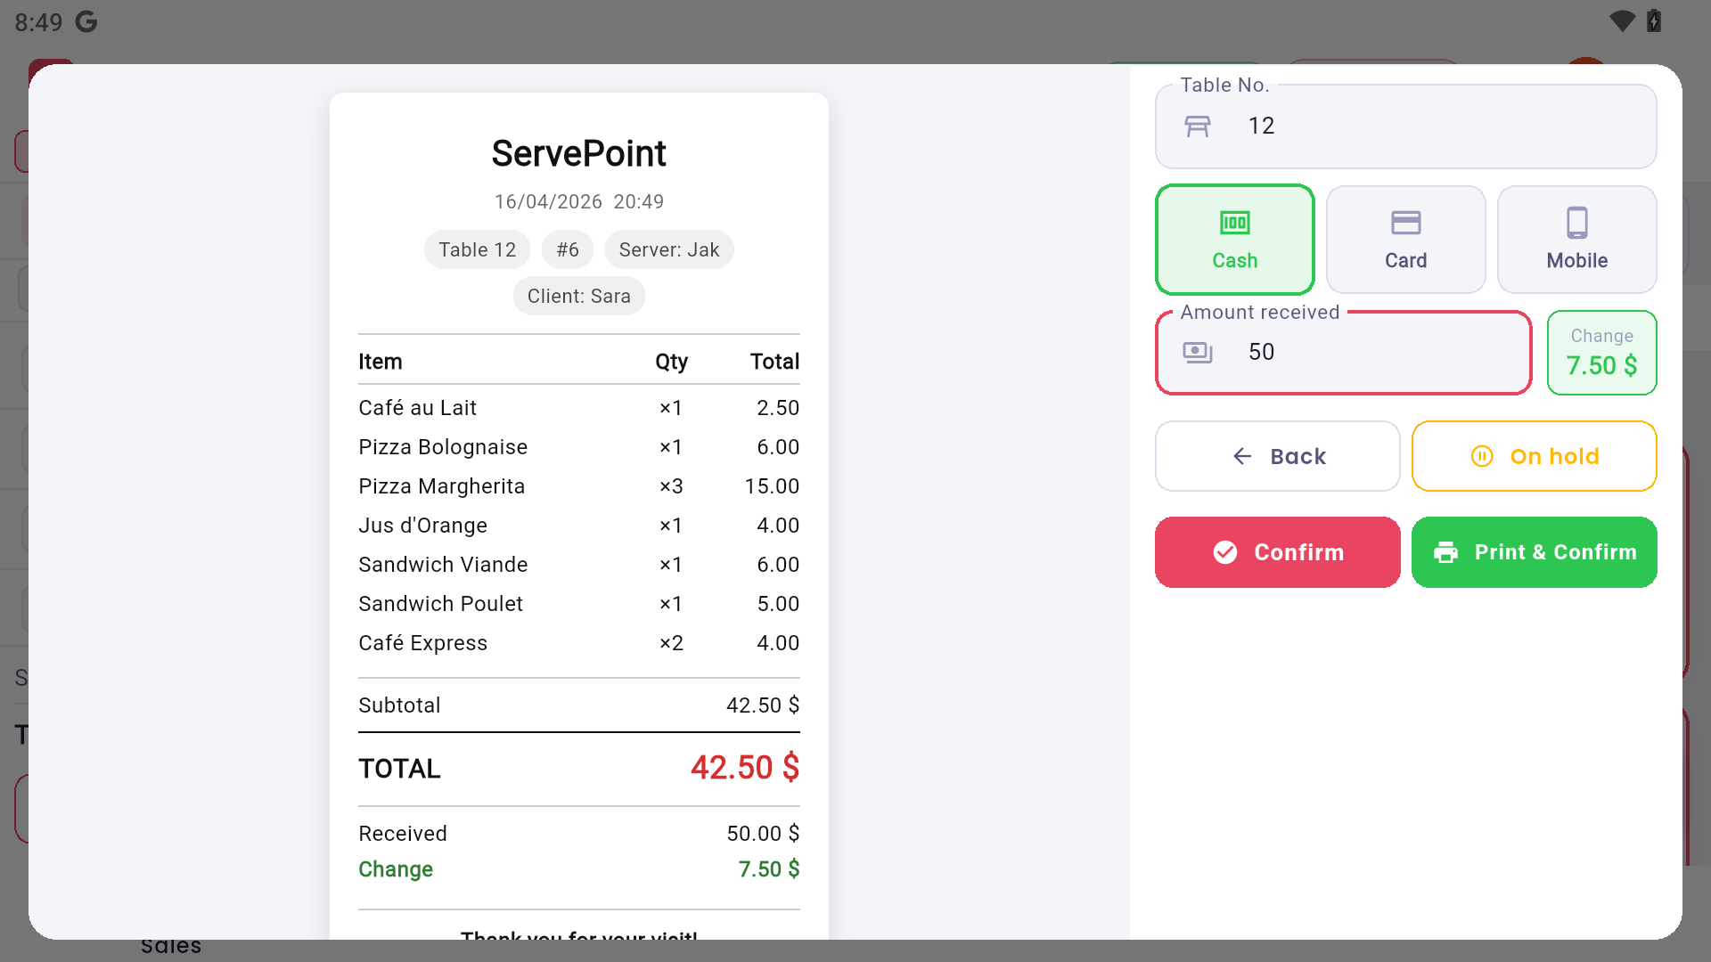
Task: Select the Cash payment method icon
Action: [1235, 224]
